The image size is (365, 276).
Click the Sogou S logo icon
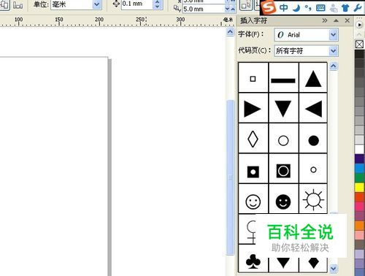pyautogui.click(x=269, y=7)
